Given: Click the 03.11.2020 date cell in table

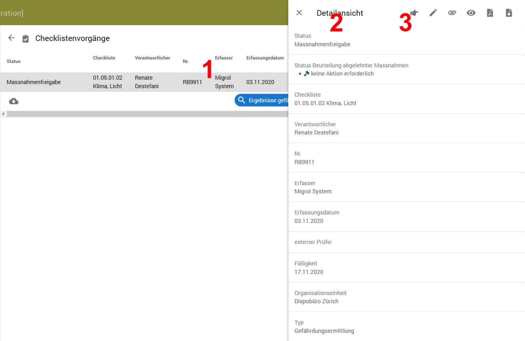Looking at the screenshot, I should point(260,82).
